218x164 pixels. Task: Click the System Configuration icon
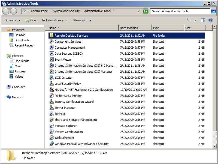pyautogui.click(x=52, y=131)
